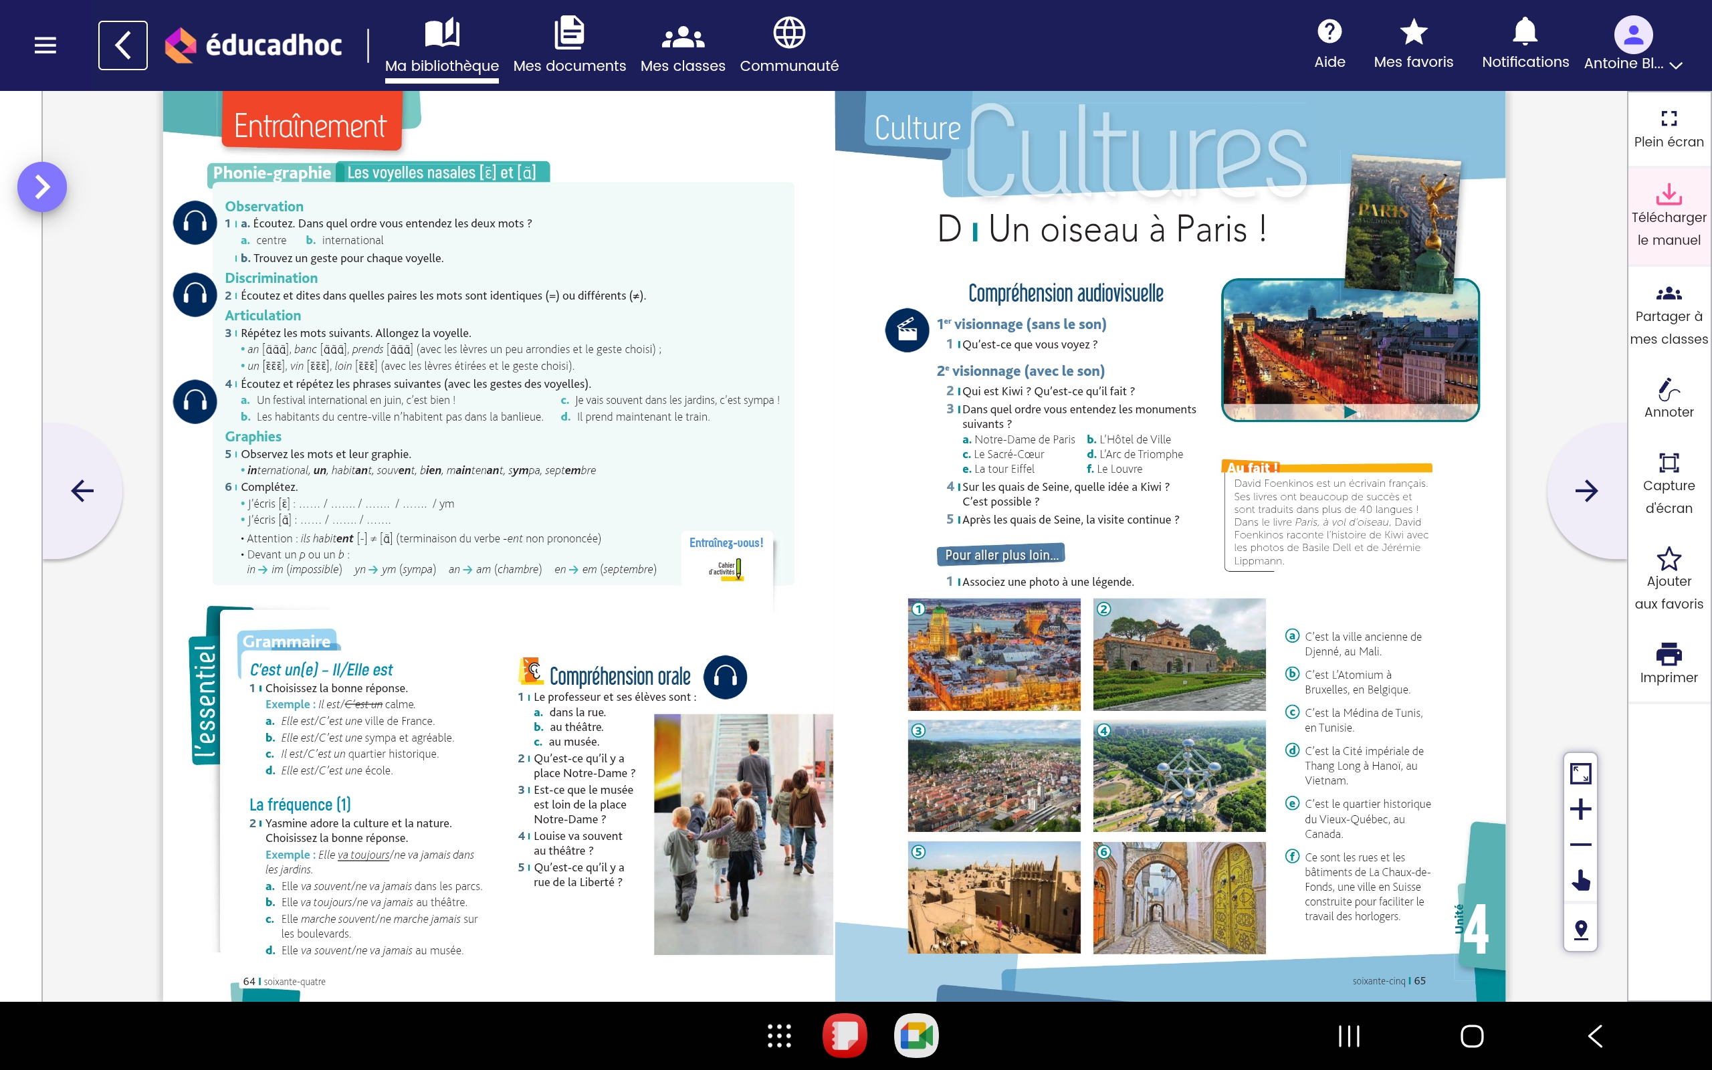Toggle the hand pan tool
The width and height of the screenshot is (1712, 1070).
(x=1580, y=881)
